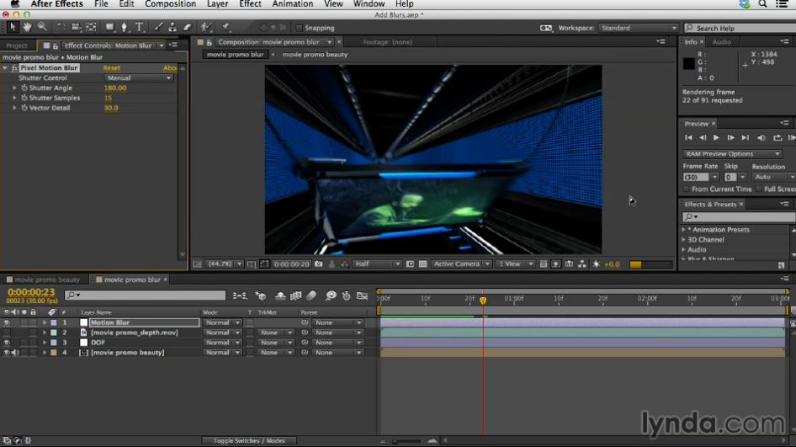Open the Active Camera dropdown

pos(461,264)
